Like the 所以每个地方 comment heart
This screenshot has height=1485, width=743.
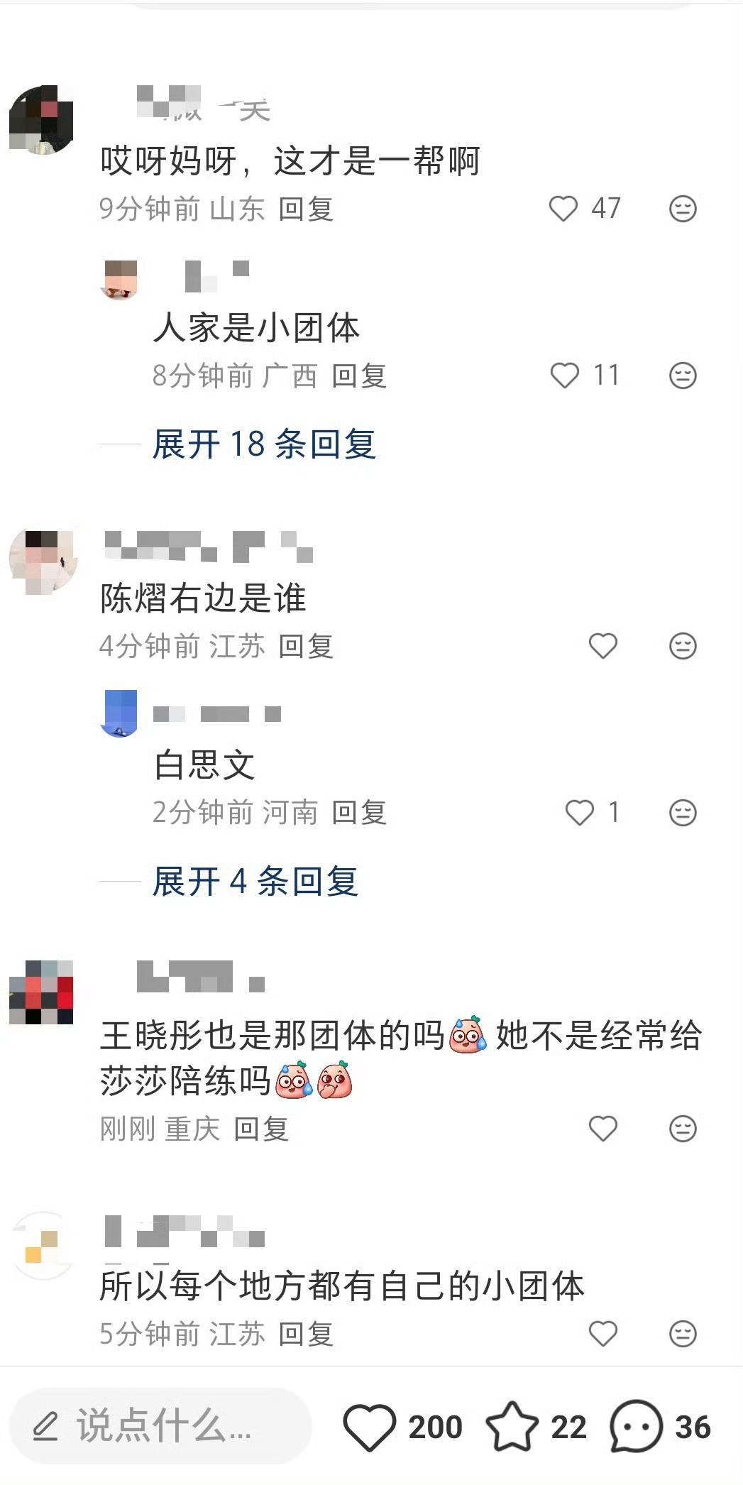(603, 1334)
